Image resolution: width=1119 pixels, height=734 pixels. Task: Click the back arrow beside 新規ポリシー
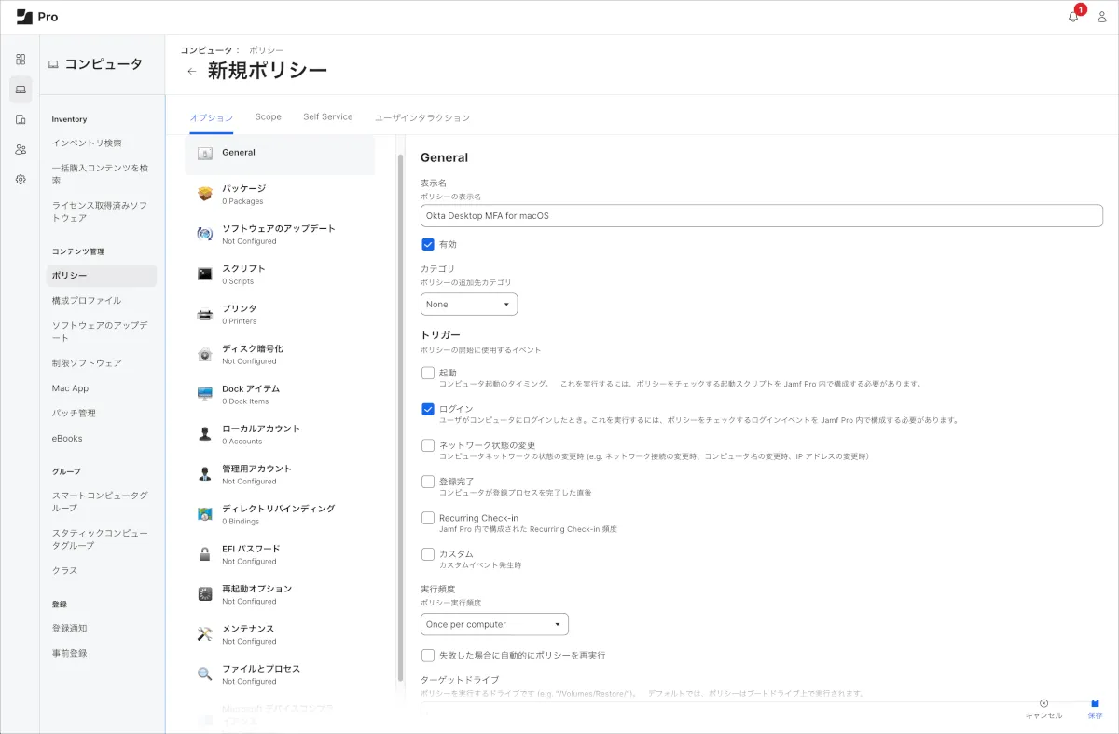coord(192,71)
